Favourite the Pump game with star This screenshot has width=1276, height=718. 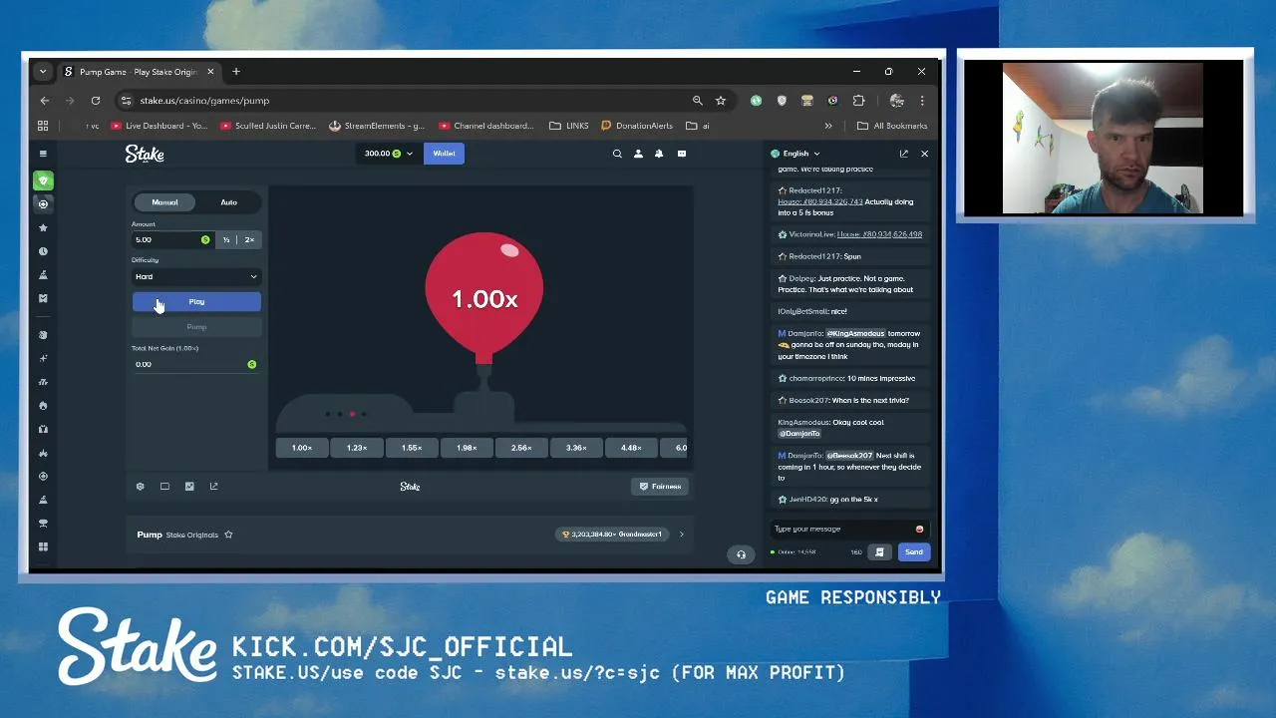tap(228, 535)
